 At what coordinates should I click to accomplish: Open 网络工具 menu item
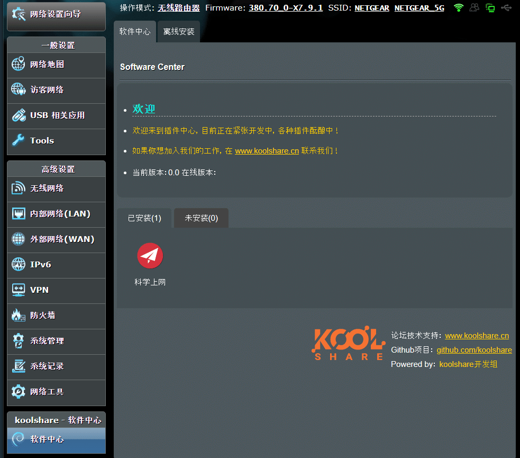(57, 393)
